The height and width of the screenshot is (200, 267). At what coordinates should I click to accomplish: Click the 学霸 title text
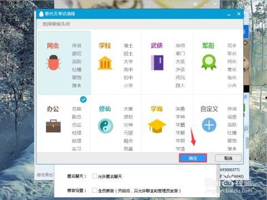[x=157, y=109]
